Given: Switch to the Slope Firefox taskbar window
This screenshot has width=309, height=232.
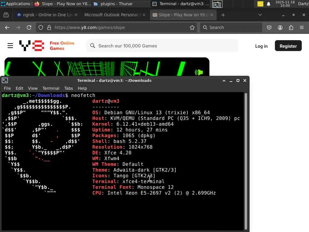Looking at the screenshot, I should (63, 4).
